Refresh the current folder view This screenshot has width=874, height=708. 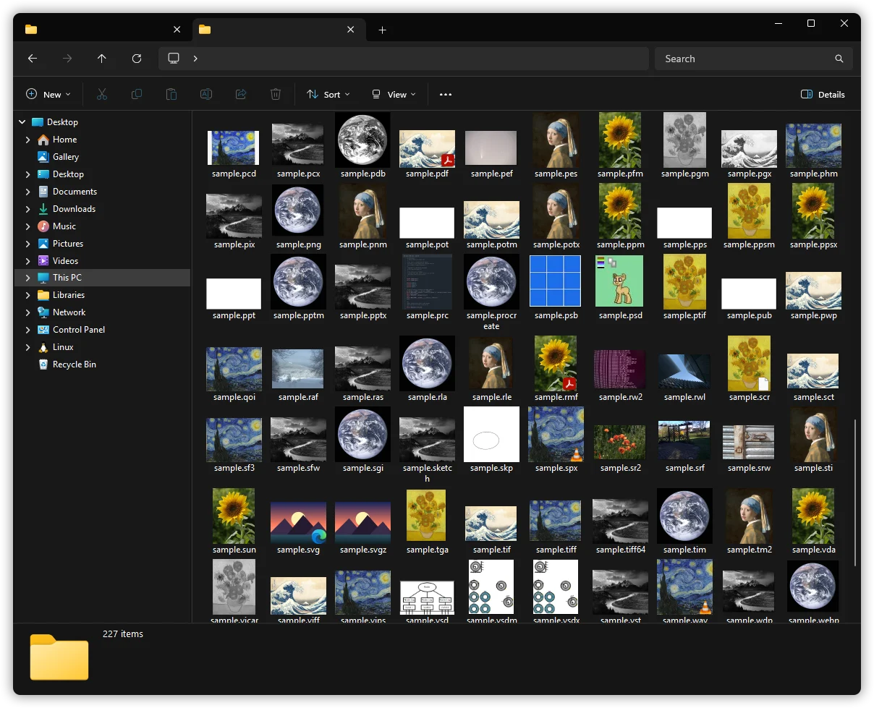tap(137, 59)
